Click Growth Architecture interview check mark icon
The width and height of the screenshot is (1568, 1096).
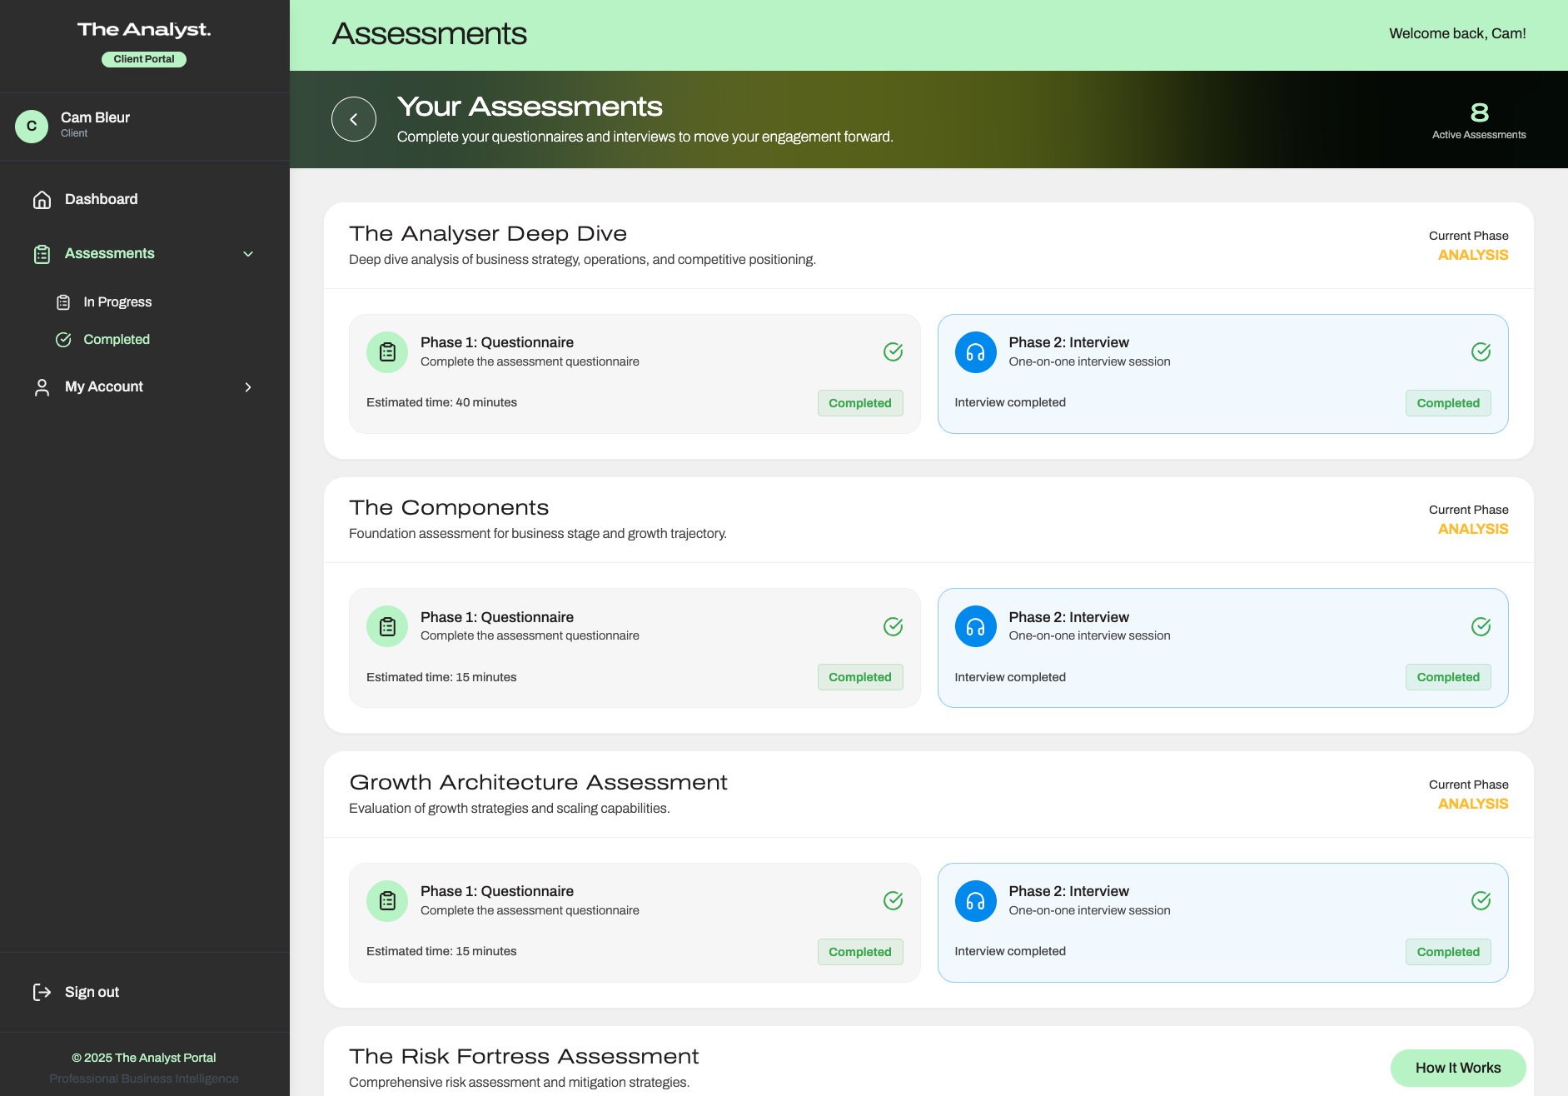(x=1481, y=900)
